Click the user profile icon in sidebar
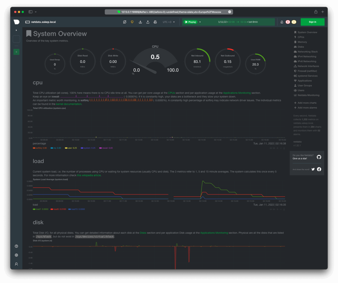The height and width of the screenshot is (283, 338). 16,264
